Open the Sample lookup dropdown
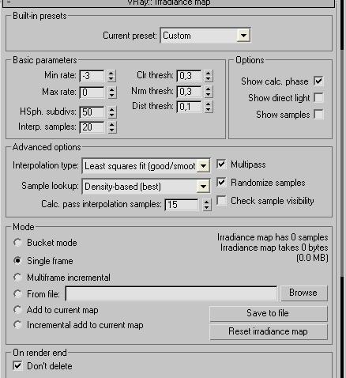Viewport: 346px width, 378px height. [x=203, y=187]
